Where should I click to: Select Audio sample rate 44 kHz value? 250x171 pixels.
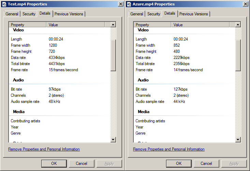(179, 102)
